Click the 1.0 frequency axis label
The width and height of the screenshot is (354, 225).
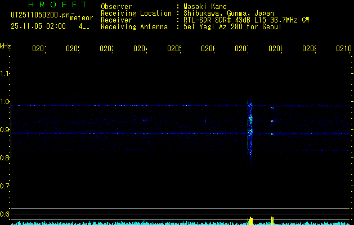pos(5,102)
